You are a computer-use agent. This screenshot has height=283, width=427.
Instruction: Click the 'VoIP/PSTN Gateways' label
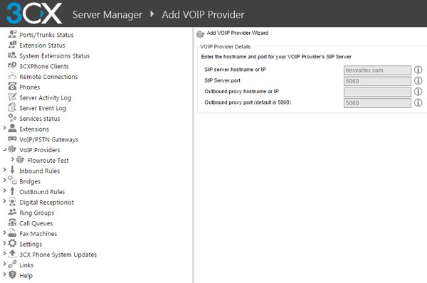pyautogui.click(x=48, y=139)
